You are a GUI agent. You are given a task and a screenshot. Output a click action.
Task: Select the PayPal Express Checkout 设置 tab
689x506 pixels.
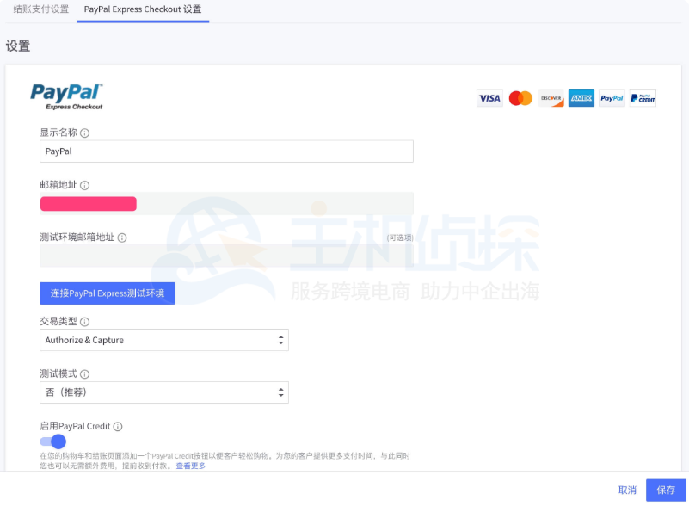143,11
